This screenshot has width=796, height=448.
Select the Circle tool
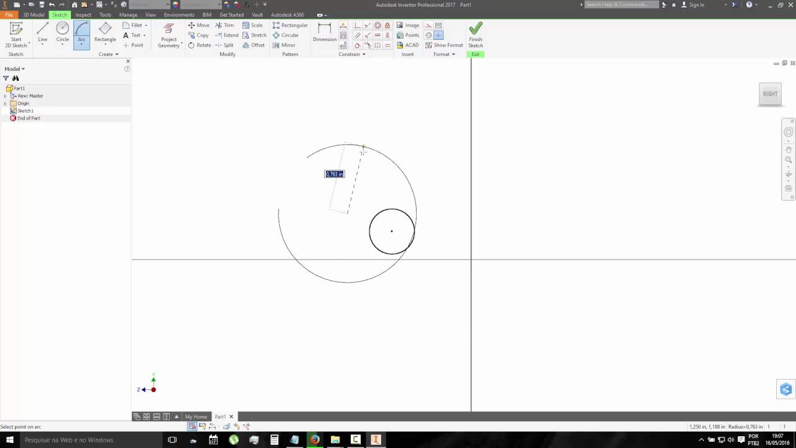point(63,33)
